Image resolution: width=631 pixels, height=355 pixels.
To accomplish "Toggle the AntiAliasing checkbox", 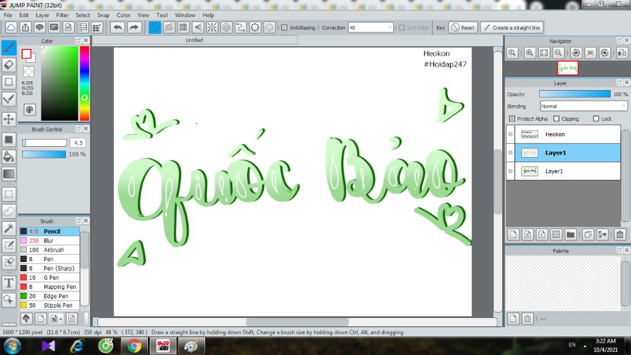I will pyautogui.click(x=284, y=27).
